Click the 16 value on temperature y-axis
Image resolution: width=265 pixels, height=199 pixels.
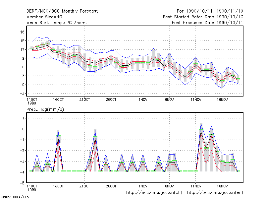click(x=22, y=32)
